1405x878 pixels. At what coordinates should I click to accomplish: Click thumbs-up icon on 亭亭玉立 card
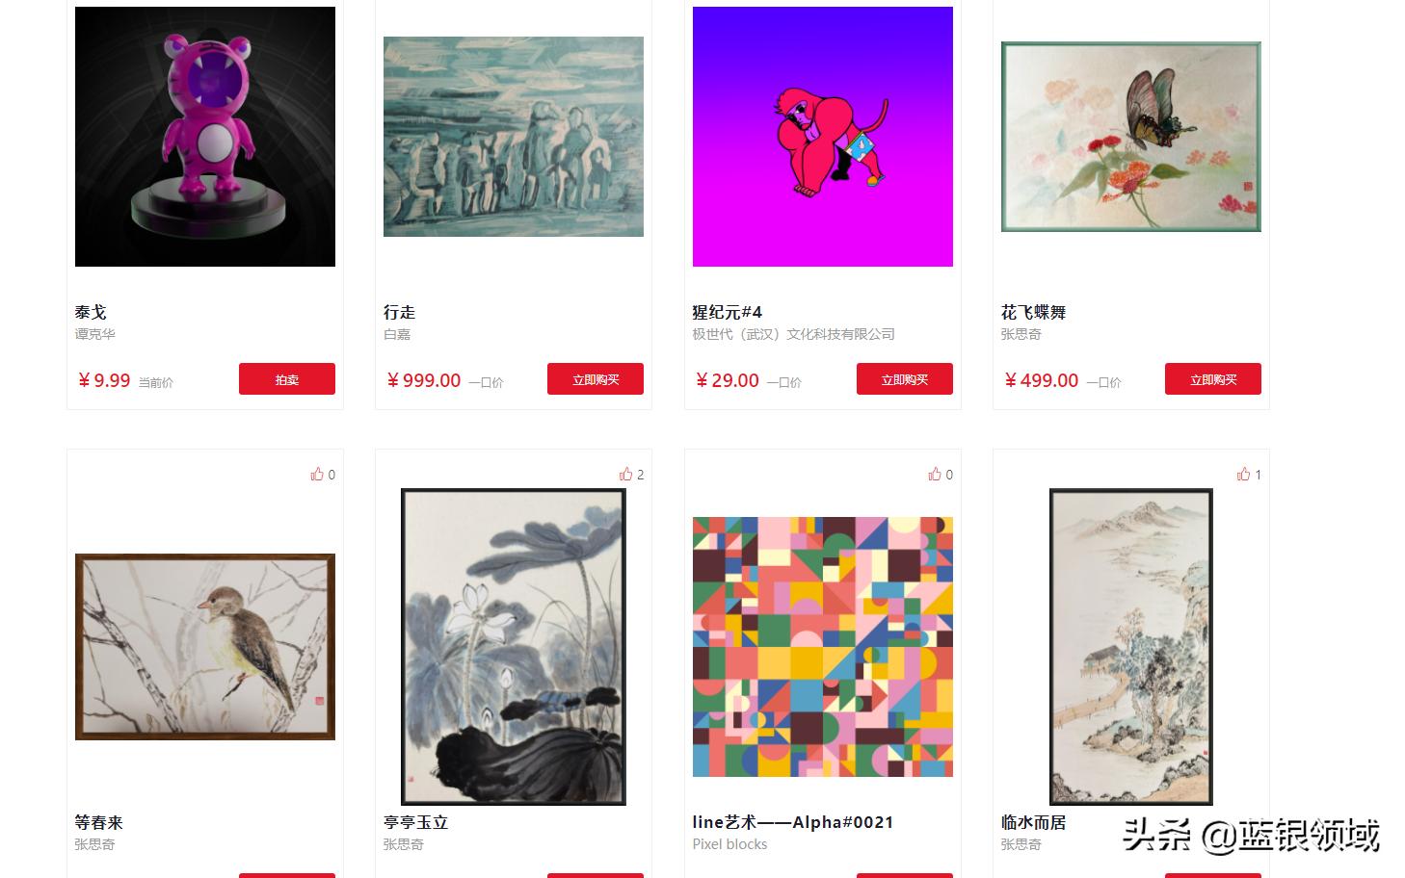point(626,474)
